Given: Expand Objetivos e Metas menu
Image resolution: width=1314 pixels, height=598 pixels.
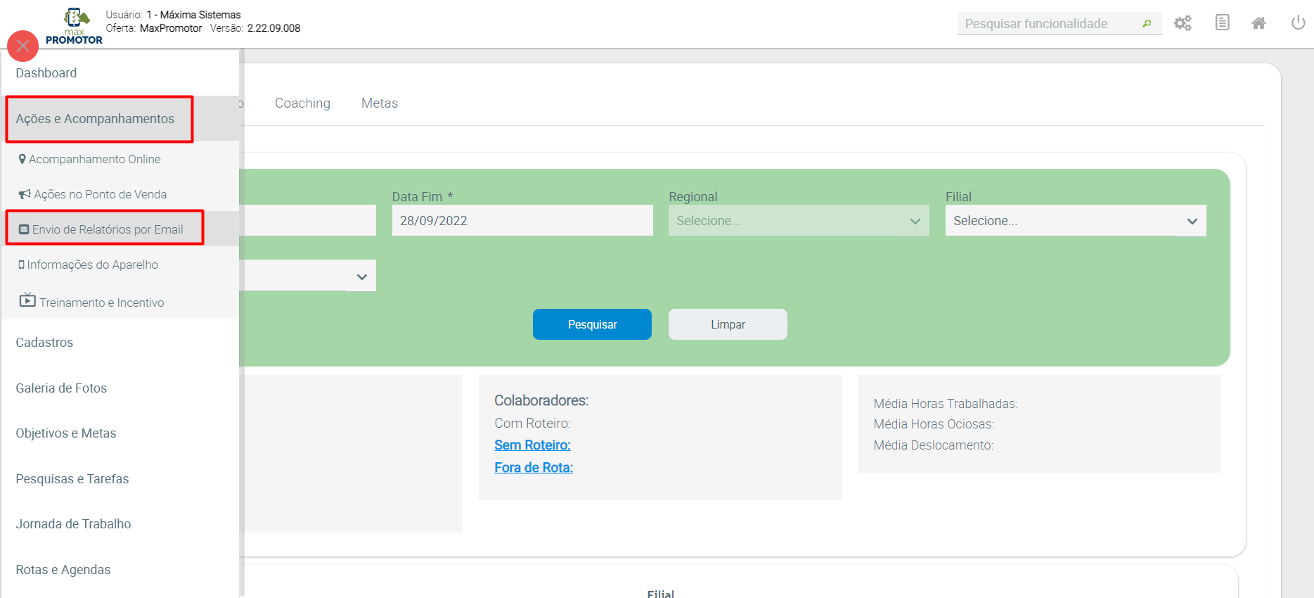Looking at the screenshot, I should pos(66,433).
